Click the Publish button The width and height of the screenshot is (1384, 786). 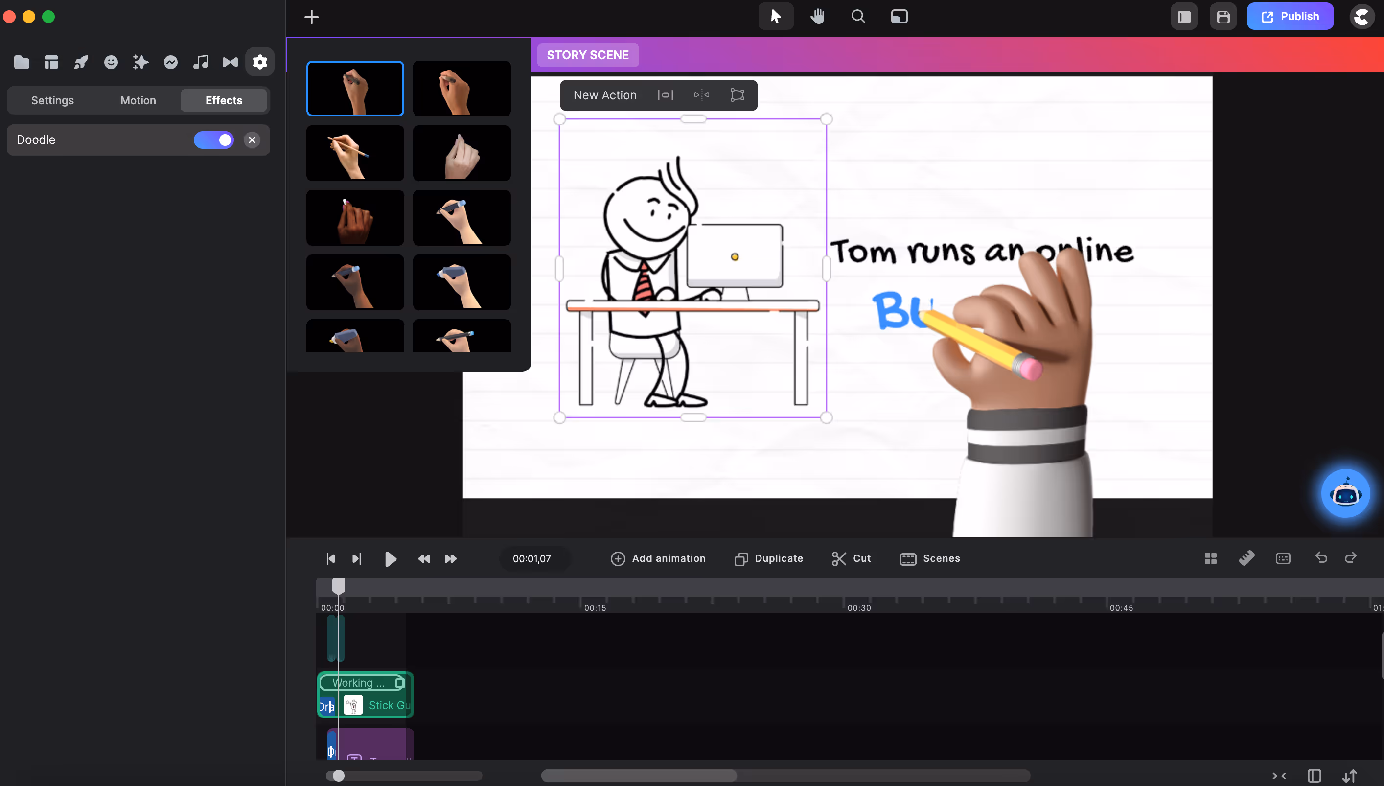tap(1290, 16)
